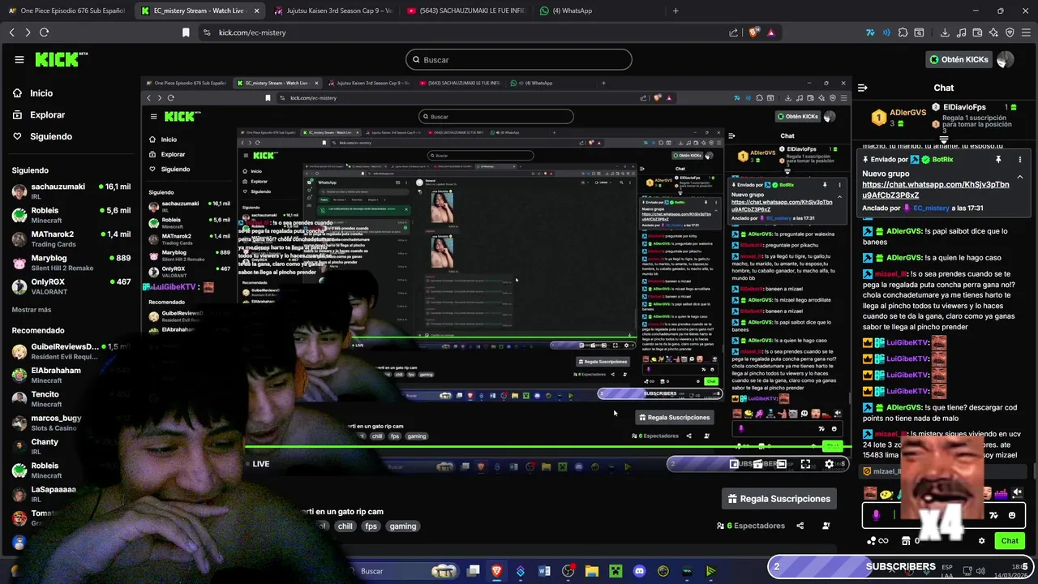Click the gaming tag
1038x584 pixels.
(x=402, y=526)
